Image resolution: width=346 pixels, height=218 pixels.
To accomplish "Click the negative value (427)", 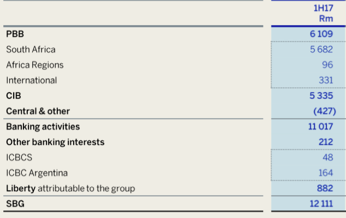I will coord(324,111).
